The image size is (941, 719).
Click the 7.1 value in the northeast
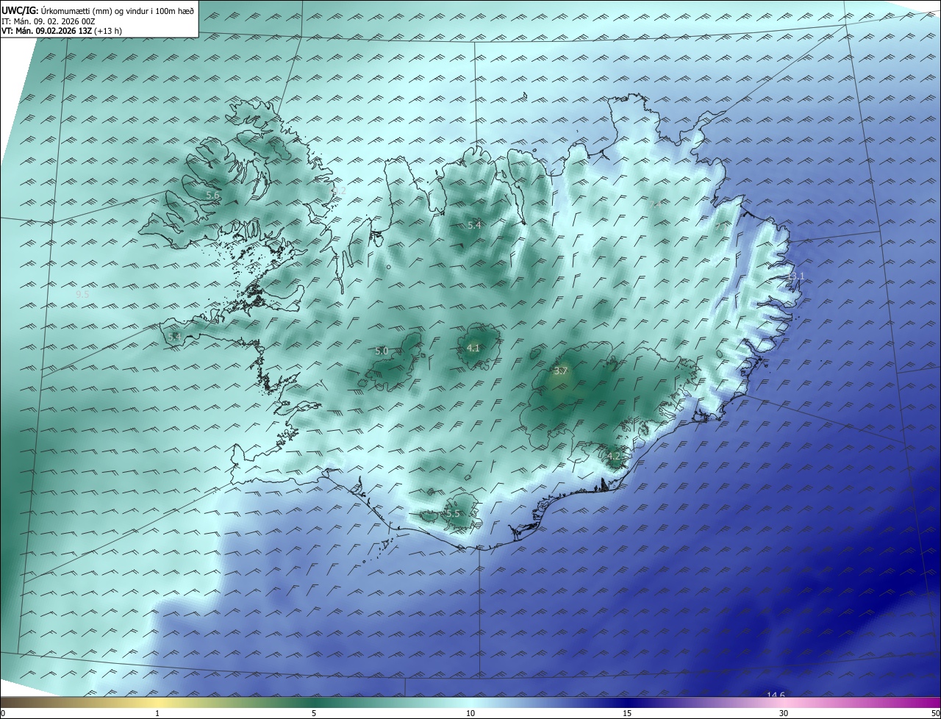[720, 227]
